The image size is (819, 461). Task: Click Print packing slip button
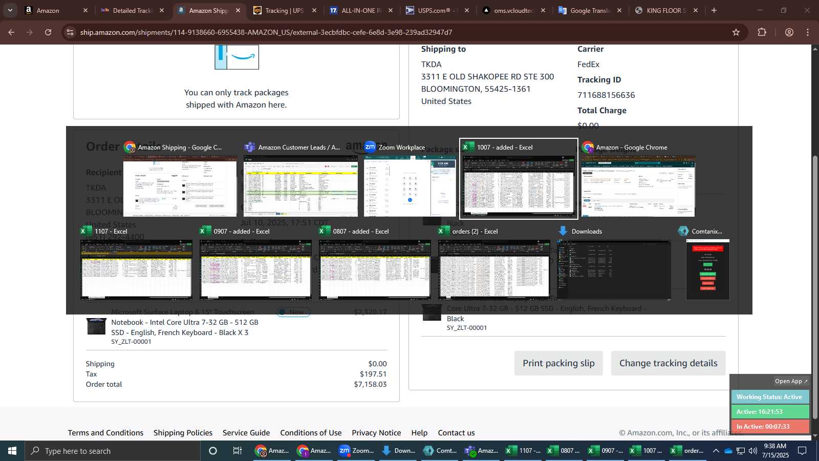click(558, 363)
